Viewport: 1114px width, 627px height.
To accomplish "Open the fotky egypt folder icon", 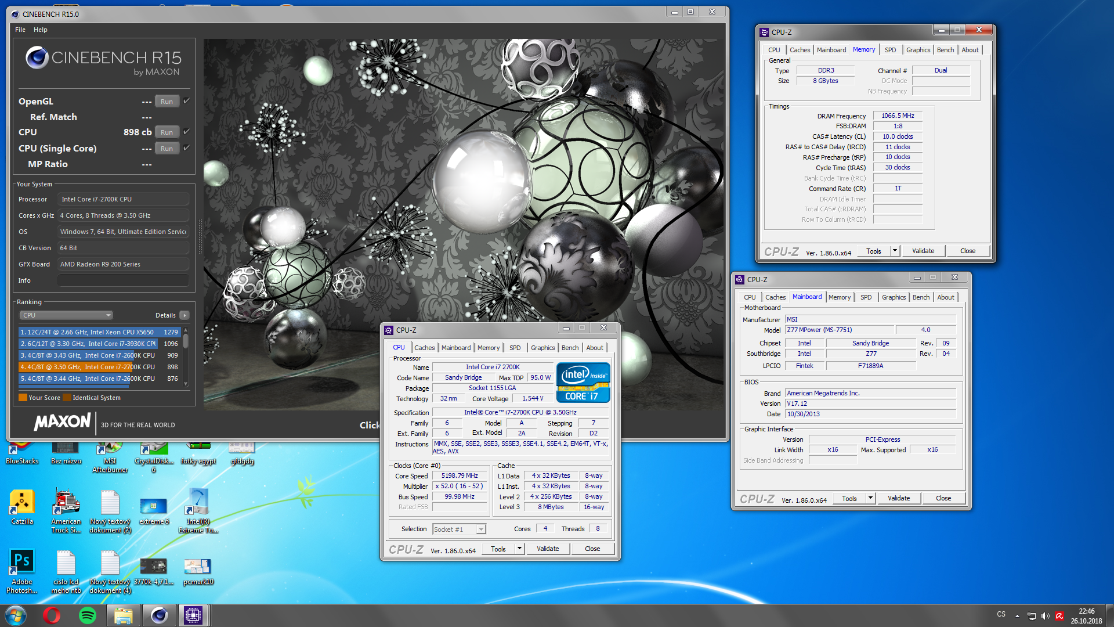I will 198,454.
